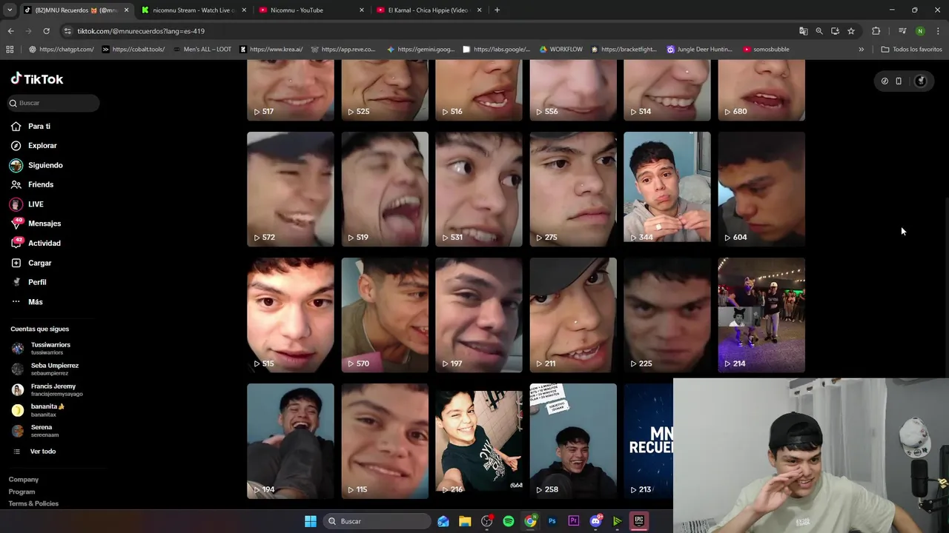
Task: Open video thumbnail with 519 views
Action: tap(385, 189)
